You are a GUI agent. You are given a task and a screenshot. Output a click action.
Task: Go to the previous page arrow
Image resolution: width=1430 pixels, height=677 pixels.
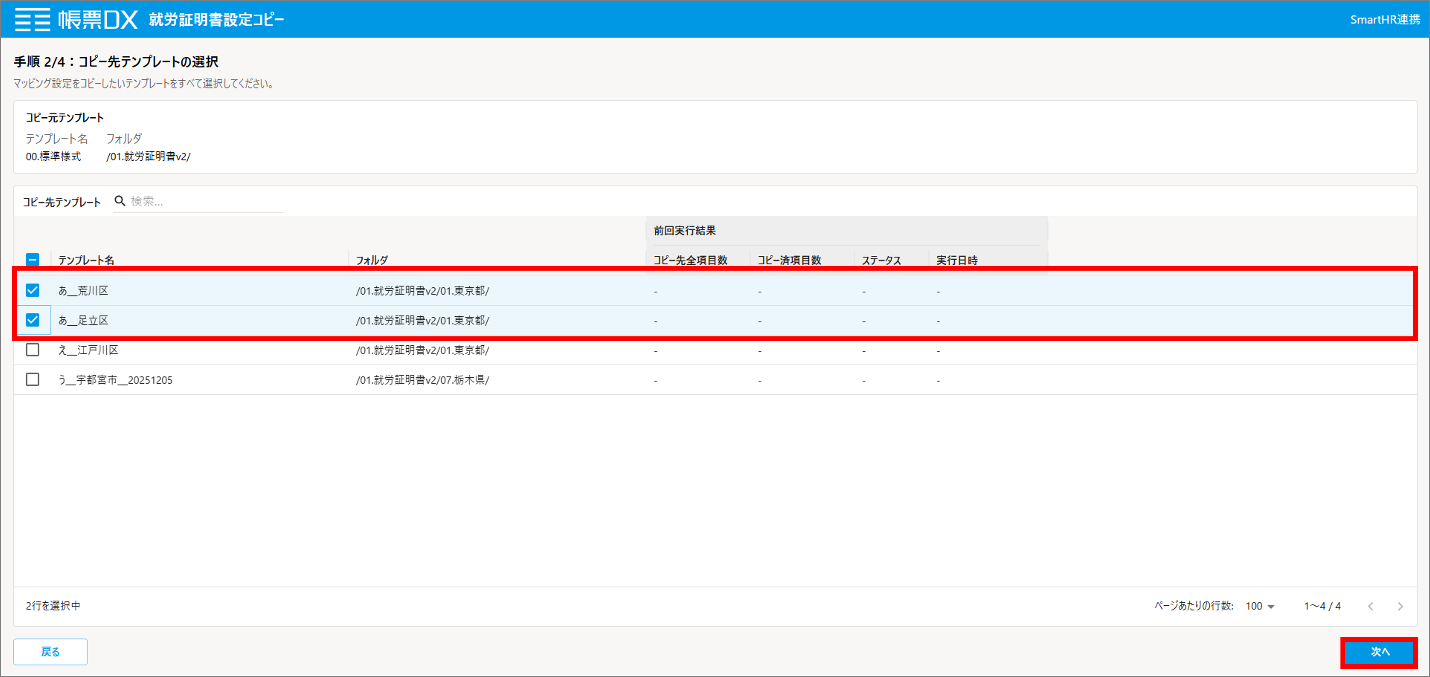point(1371,606)
